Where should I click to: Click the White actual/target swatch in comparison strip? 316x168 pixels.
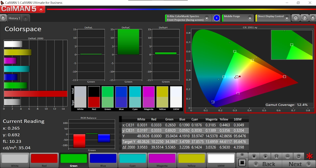80,97
